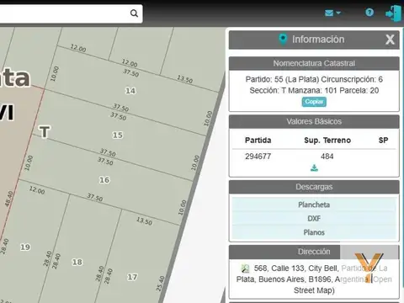
Task: Click the Nomenclatura Catastral section header
Action: pos(314,63)
